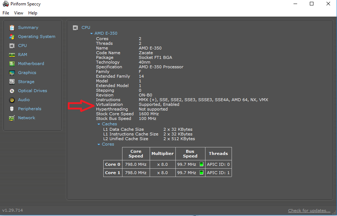Viewport: 337px width, 216px height.
Task: Click the Optical Drives disc icon
Action: 12,91
